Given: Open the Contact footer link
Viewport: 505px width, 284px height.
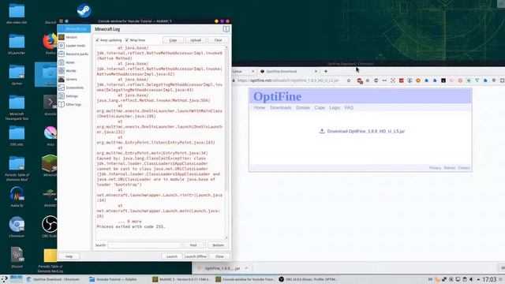Looking at the screenshot, I should click(x=464, y=168).
